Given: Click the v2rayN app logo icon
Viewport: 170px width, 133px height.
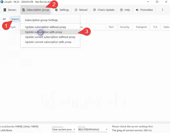Looking at the screenshot, I should [2, 2].
